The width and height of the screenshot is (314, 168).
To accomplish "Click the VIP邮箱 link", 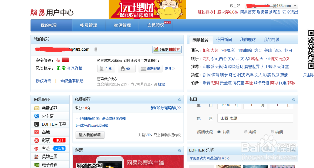I will tap(228, 51).
